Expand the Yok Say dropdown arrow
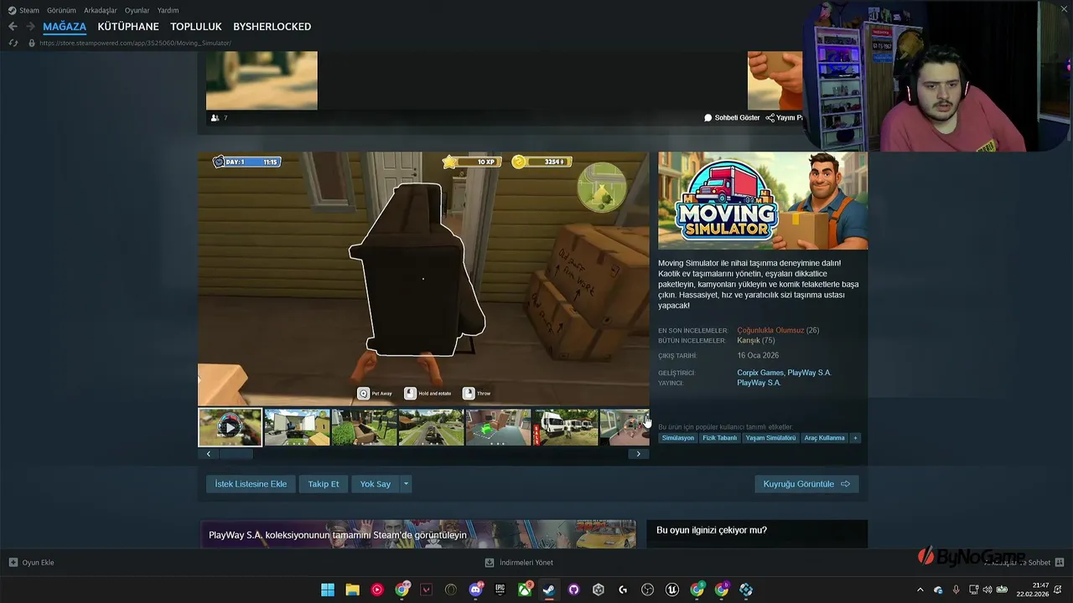 click(x=407, y=484)
